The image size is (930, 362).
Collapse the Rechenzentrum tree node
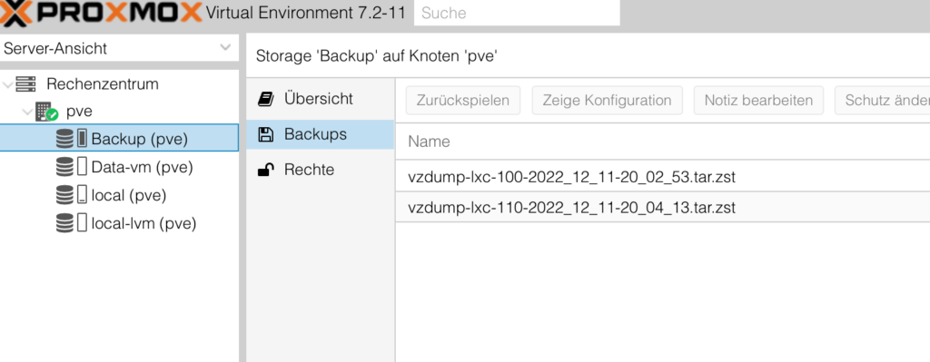point(7,84)
